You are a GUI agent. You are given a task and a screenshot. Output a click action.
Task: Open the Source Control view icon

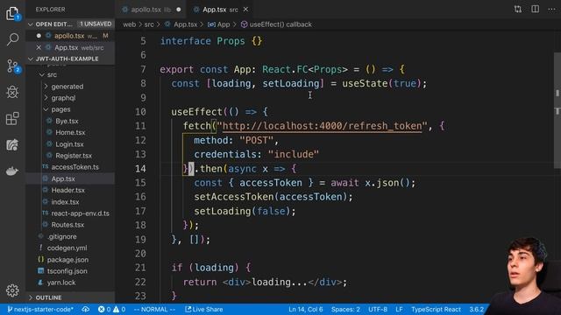point(13,66)
